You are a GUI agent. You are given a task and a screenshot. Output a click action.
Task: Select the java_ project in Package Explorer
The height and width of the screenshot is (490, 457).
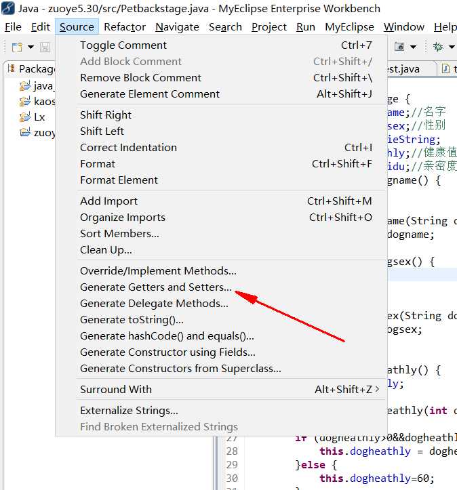coord(43,86)
